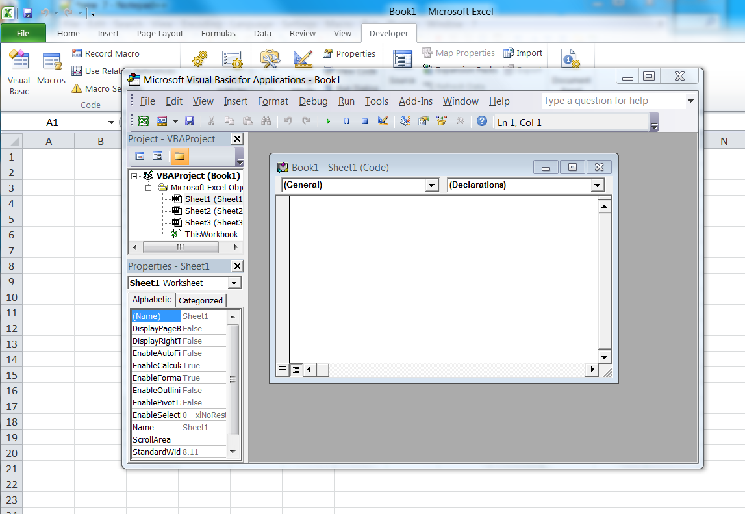
Task: Open the Debug menu
Action: (x=313, y=101)
